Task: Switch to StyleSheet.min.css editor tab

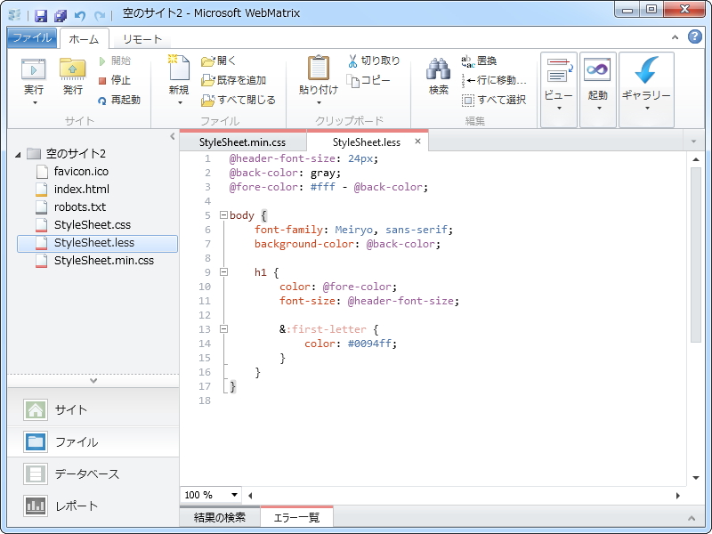Action: pyautogui.click(x=242, y=142)
